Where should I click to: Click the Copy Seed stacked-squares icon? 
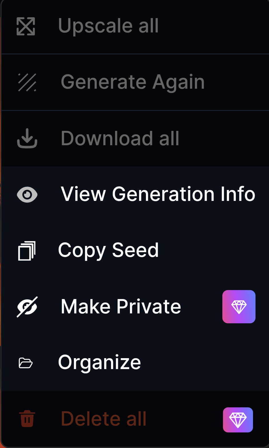click(27, 251)
